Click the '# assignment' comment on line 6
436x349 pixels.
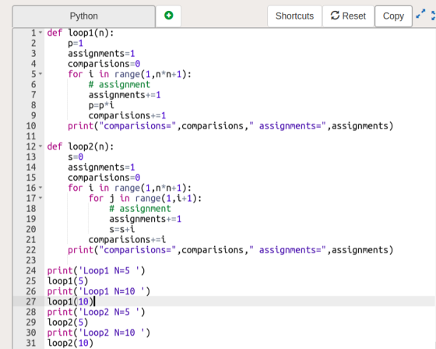coord(119,84)
